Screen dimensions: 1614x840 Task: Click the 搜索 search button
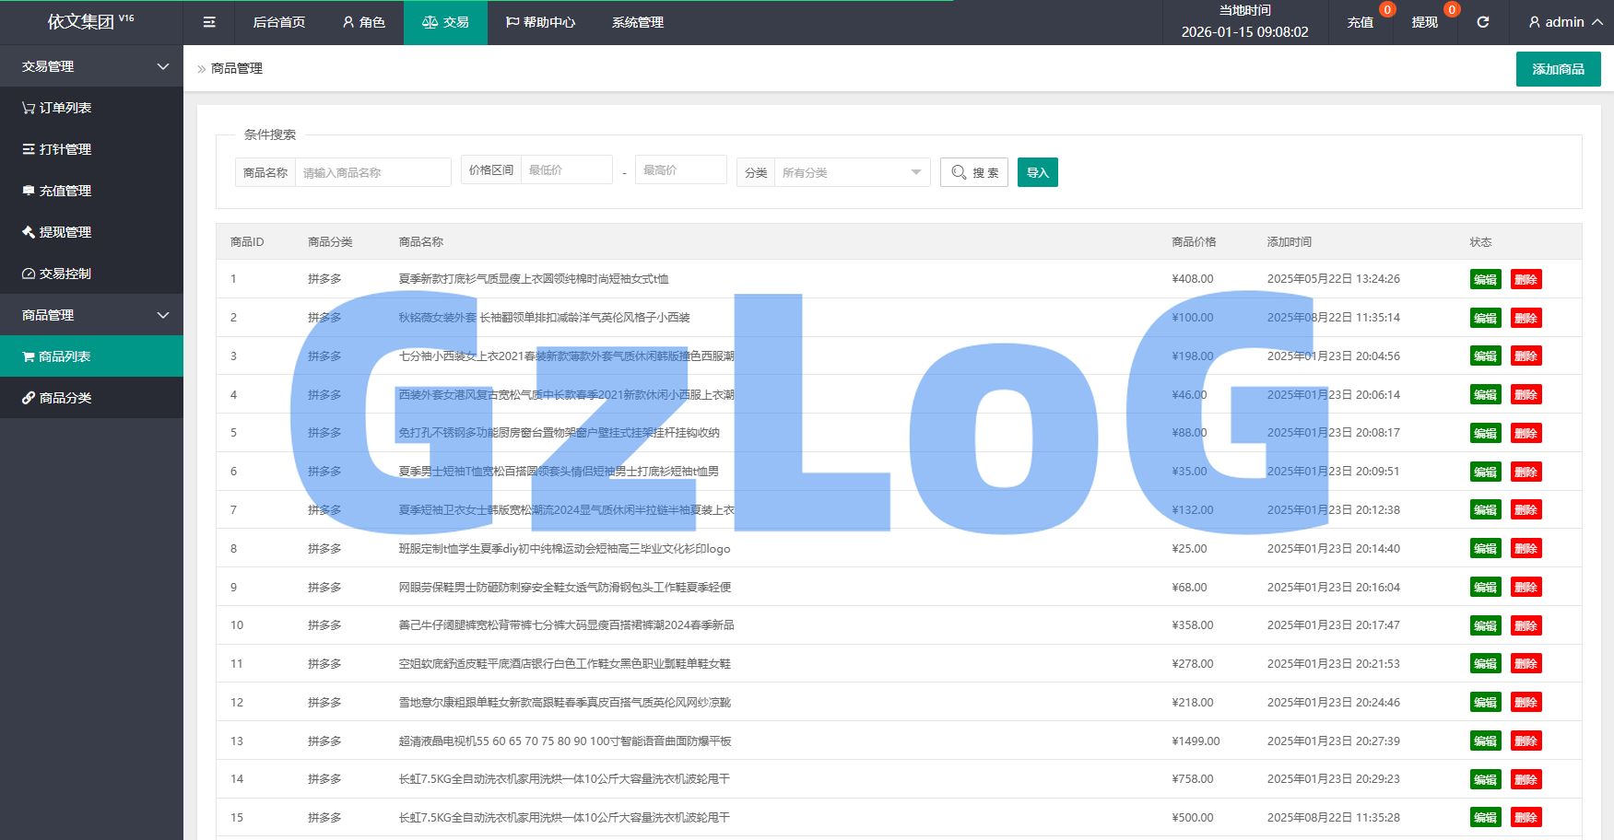pyautogui.click(x=974, y=172)
